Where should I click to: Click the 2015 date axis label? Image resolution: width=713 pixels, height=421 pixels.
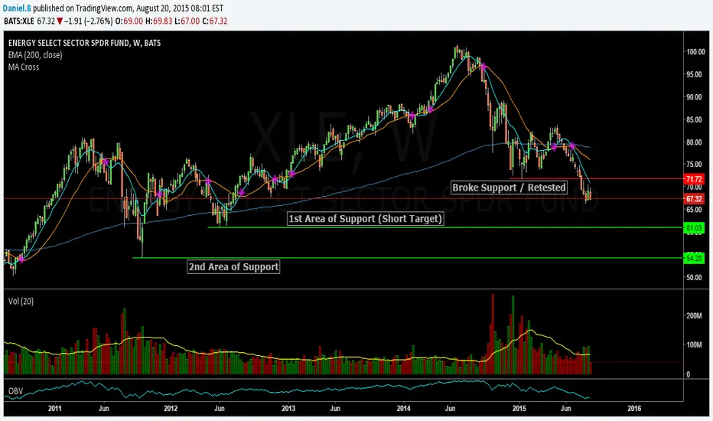(x=519, y=408)
